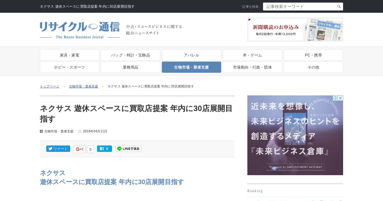Click the search magnifier icon

339,6
